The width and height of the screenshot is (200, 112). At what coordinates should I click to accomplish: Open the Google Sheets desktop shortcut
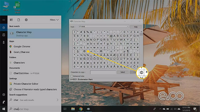click(x=17, y=7)
